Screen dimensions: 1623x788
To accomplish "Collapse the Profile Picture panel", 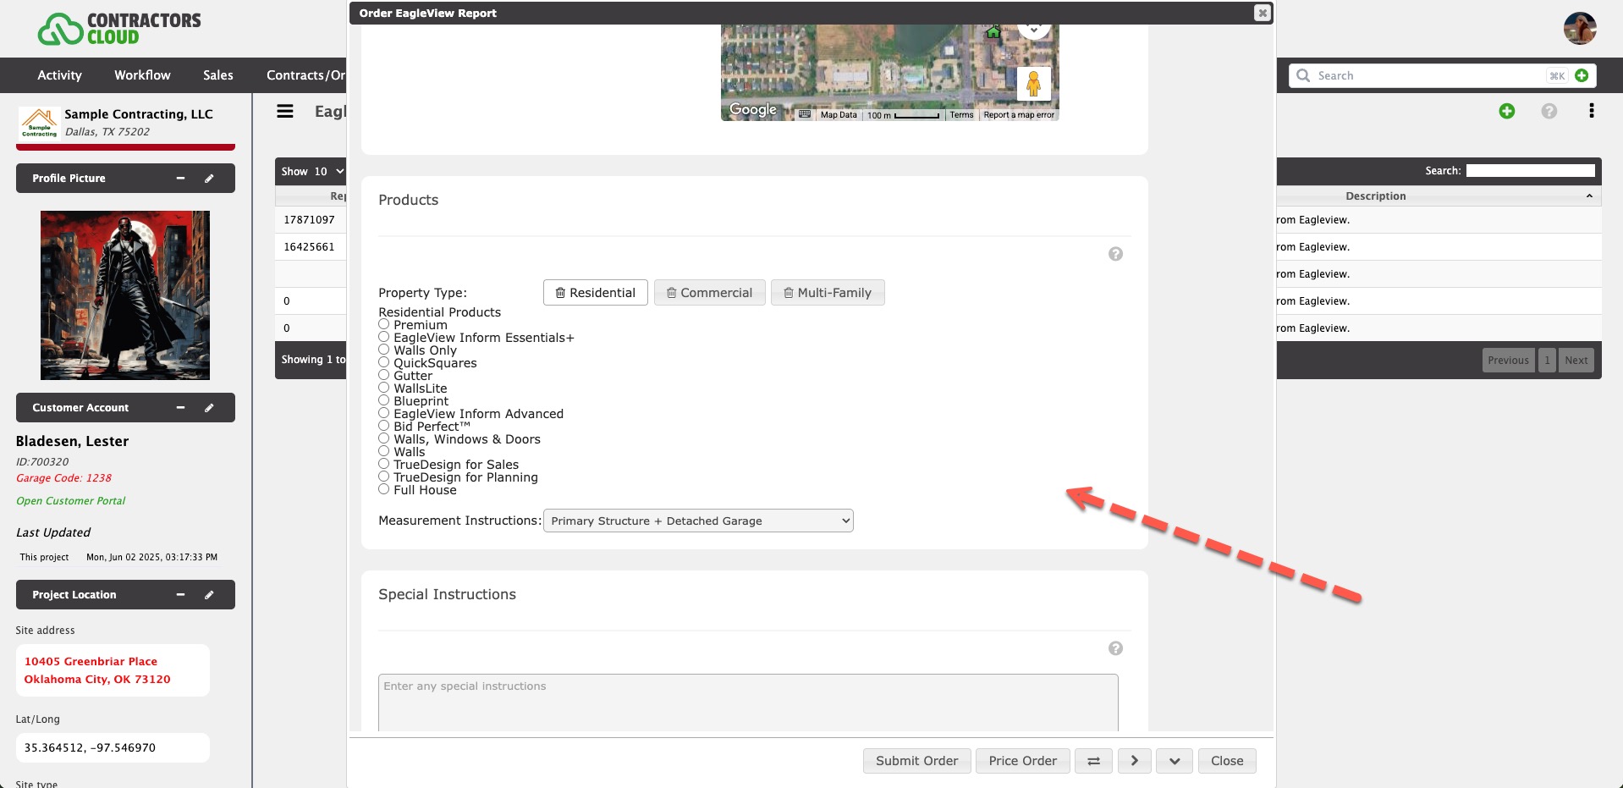I will [x=180, y=179].
